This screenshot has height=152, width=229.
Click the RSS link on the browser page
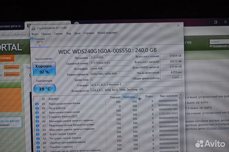189,42
